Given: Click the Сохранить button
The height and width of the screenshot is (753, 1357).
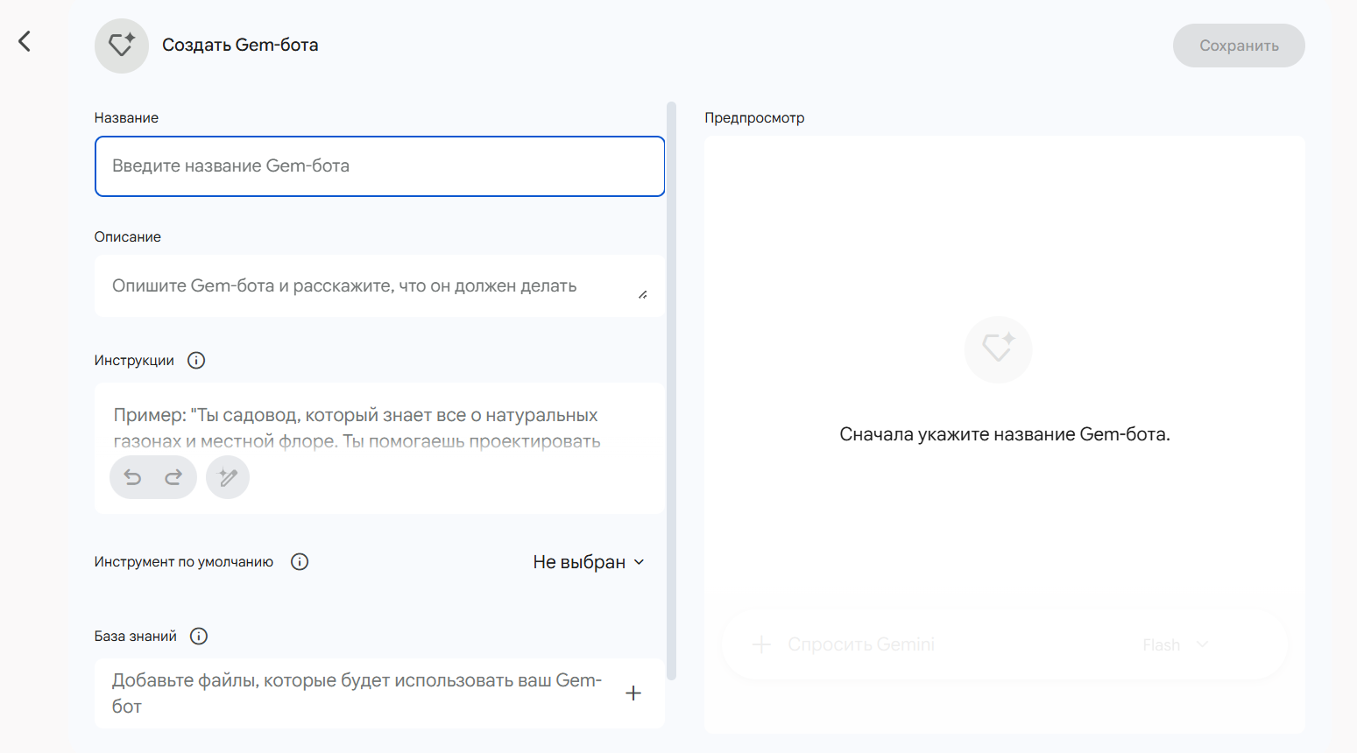Looking at the screenshot, I should coord(1239,46).
